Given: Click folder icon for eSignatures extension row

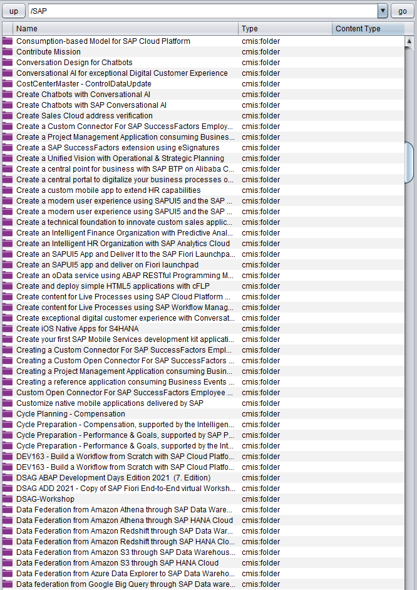Looking at the screenshot, I should click(x=8, y=148).
